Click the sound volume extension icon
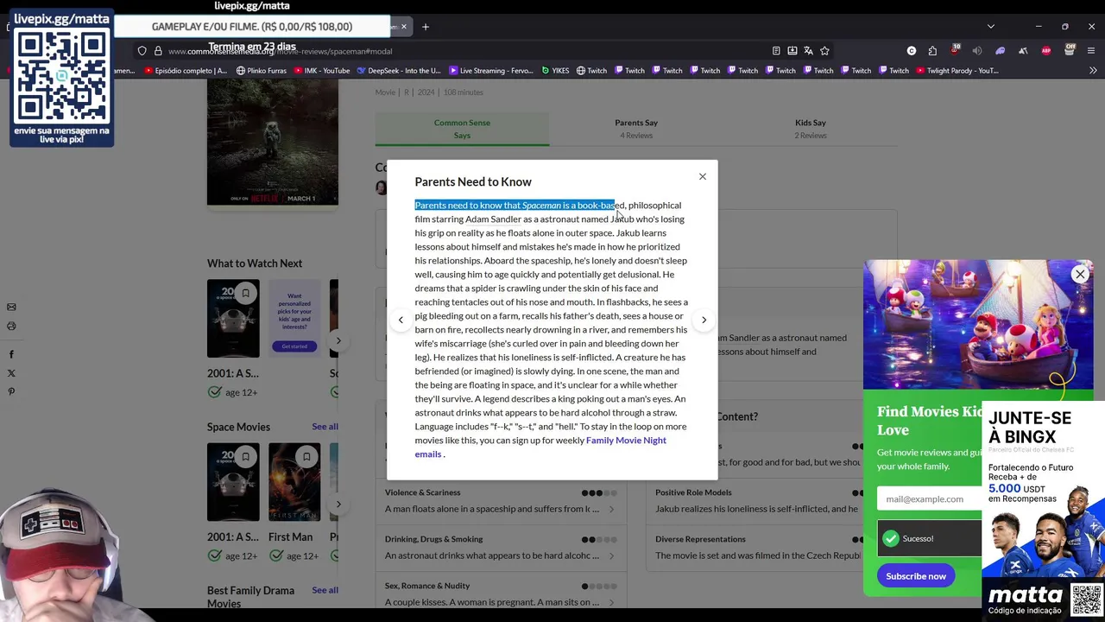The height and width of the screenshot is (622, 1105). tap(977, 51)
